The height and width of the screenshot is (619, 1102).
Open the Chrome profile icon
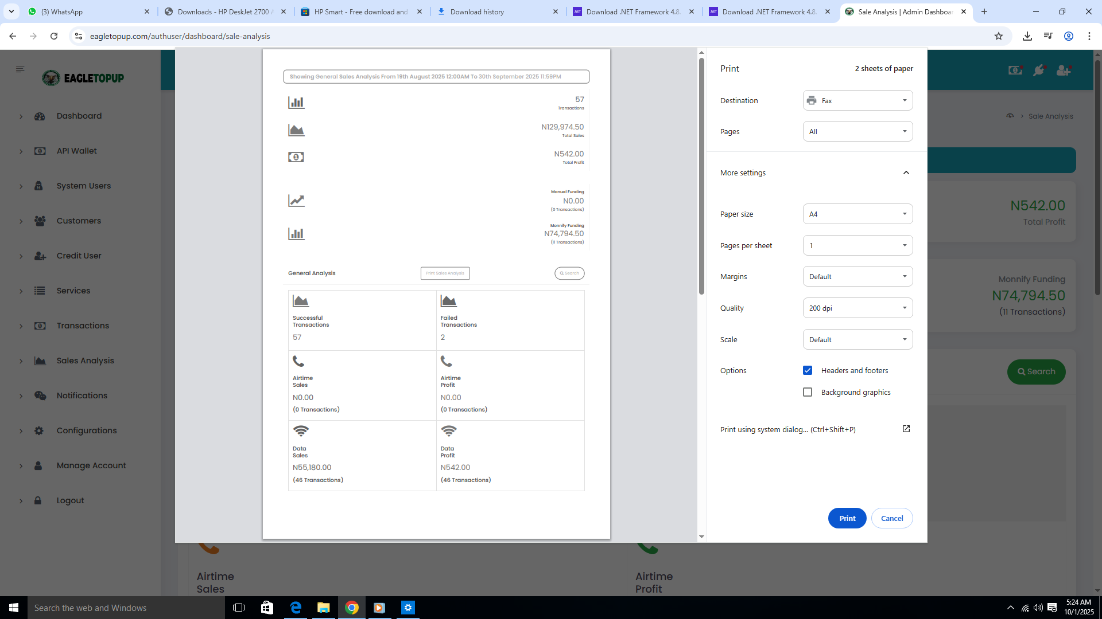1068,36
